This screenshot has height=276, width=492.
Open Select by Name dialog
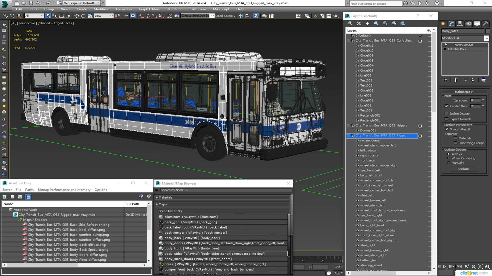(55, 16)
